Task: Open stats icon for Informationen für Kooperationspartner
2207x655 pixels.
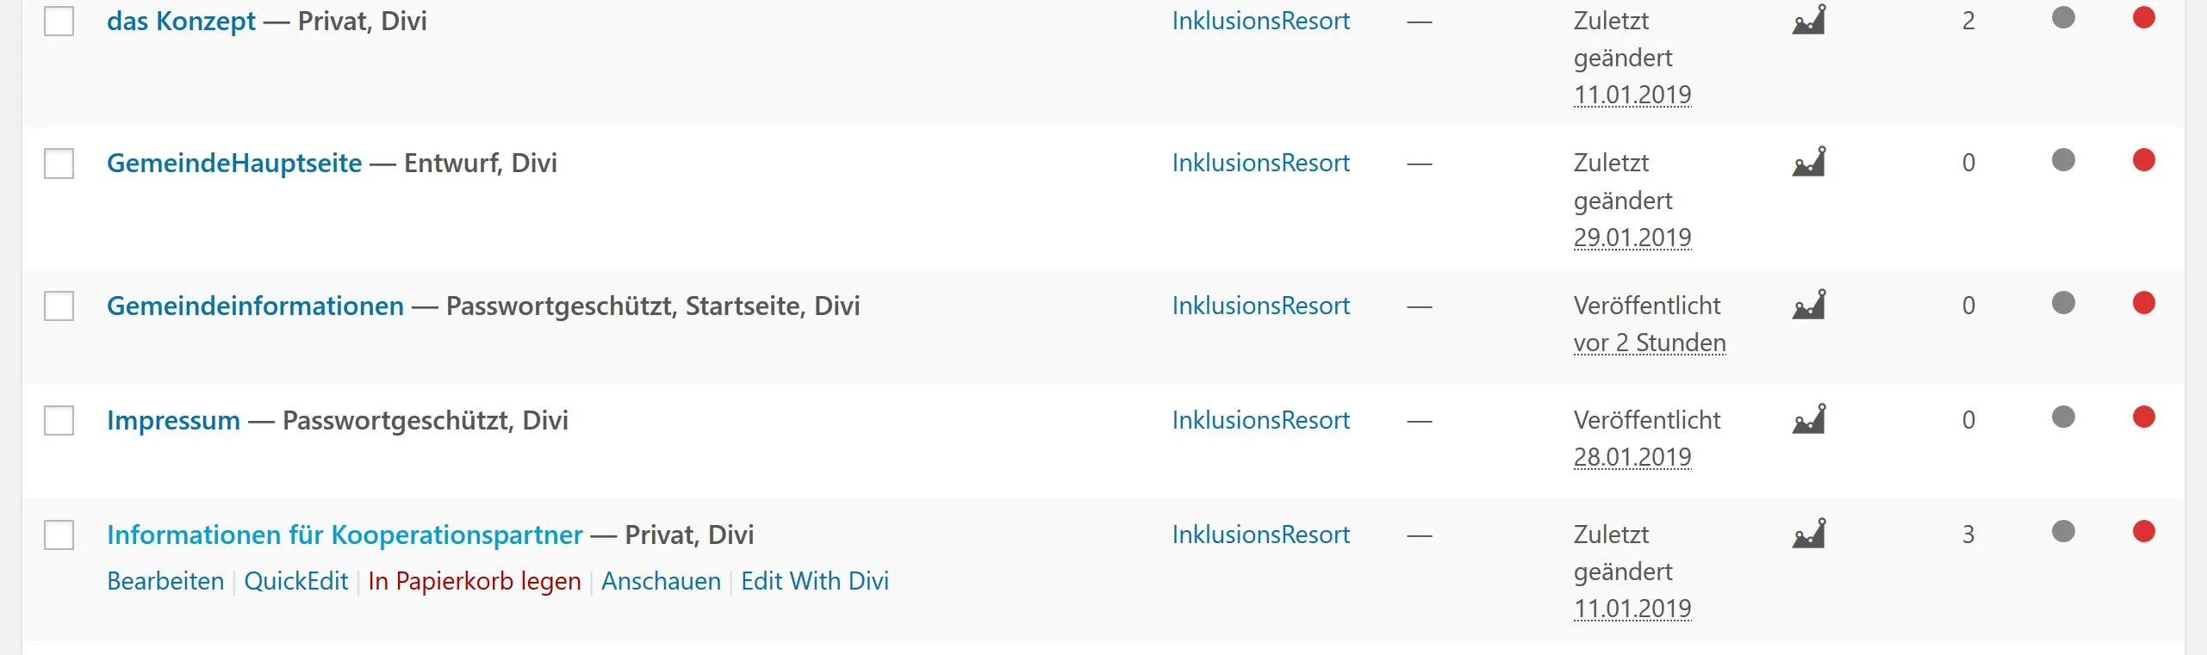Action: click(1809, 534)
